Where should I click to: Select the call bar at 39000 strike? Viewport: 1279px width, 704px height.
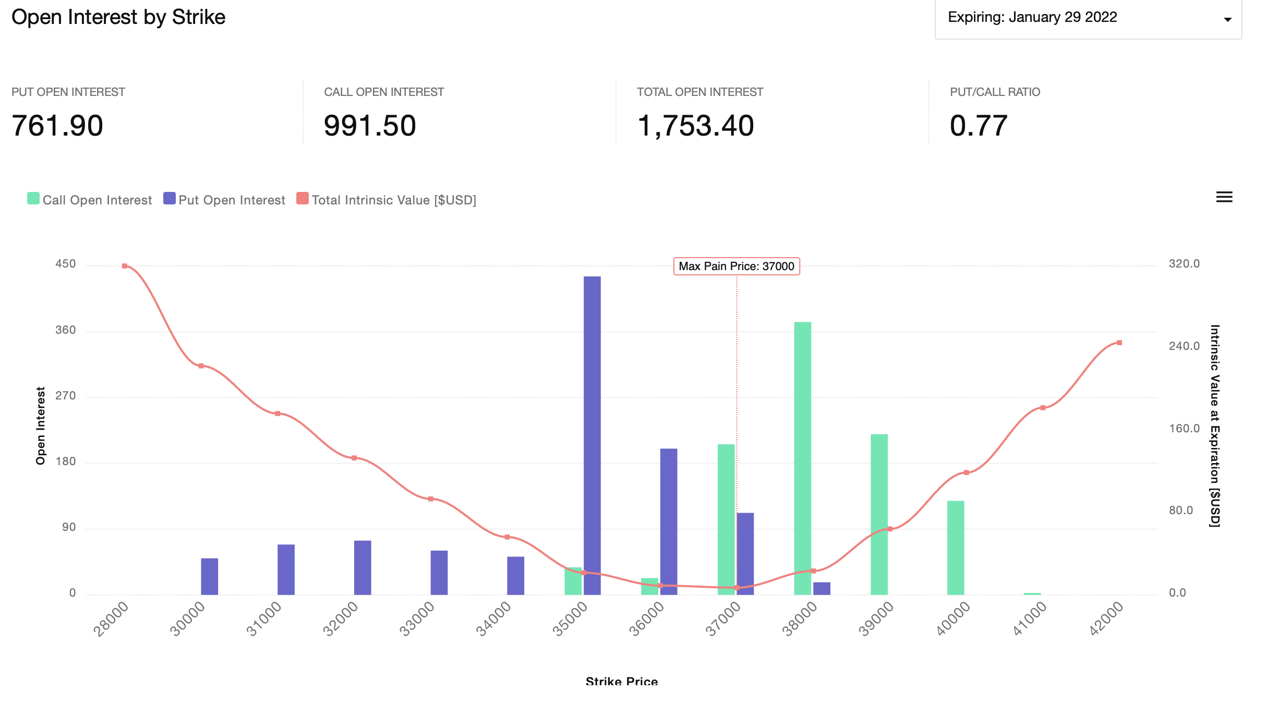(879, 514)
